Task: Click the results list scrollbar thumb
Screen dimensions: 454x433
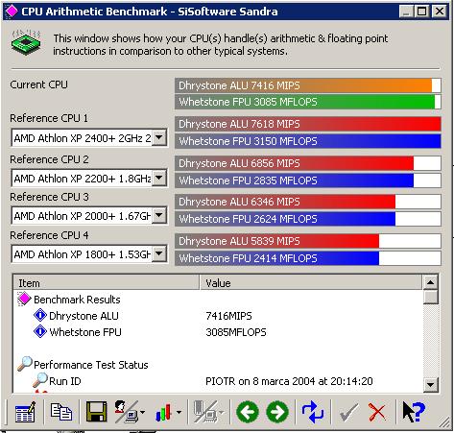Action: click(430, 297)
